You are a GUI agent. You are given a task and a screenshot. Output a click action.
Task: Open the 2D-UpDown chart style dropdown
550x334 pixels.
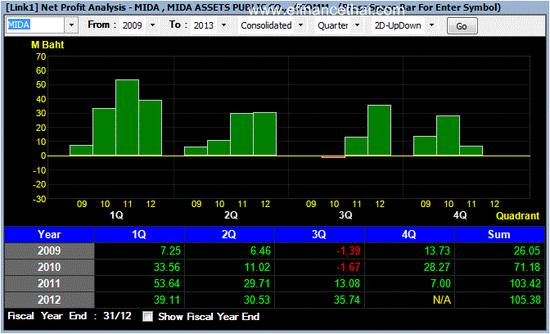pos(432,25)
